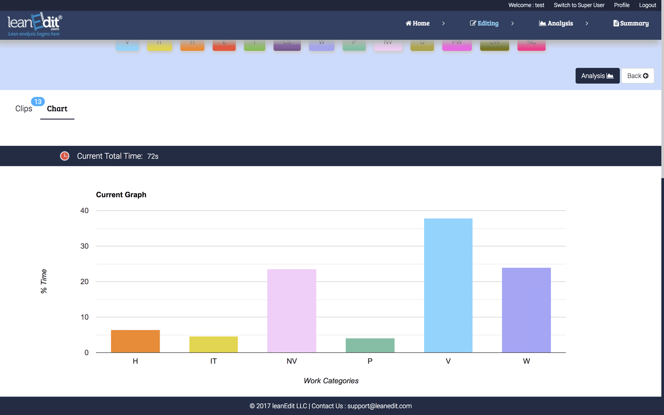Click the red clock icon
The image size is (664, 415).
(x=64, y=156)
